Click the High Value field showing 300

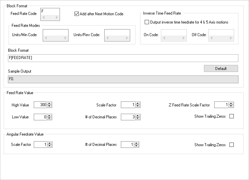pos(40,105)
